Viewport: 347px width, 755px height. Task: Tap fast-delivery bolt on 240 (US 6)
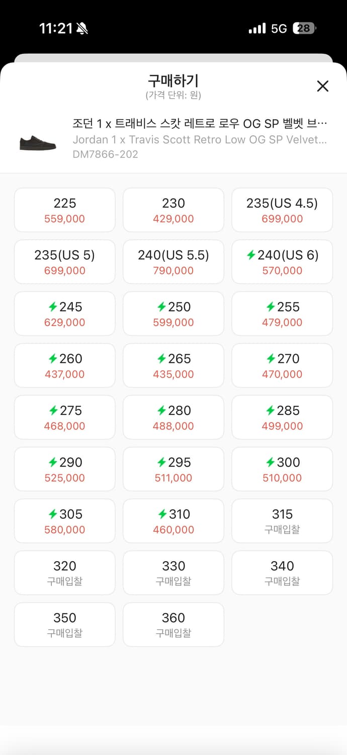click(251, 255)
